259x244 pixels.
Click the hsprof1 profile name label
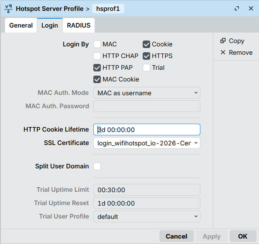(108, 8)
